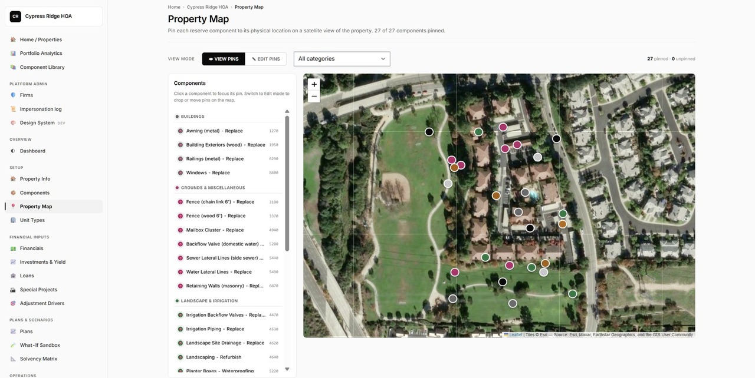Select Mailbox Cluster - Replace component
Screen dimensions: 755x378
coord(228,230)
